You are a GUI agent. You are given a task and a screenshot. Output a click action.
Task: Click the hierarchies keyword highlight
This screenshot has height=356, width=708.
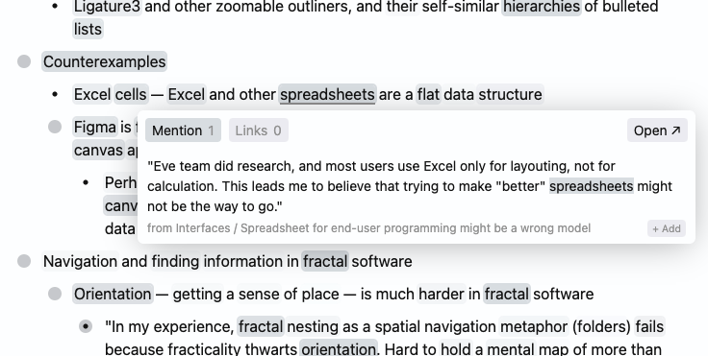tap(542, 7)
